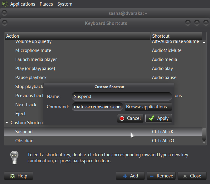Click the Keyboard Shortcuts window menu button
The image size is (210, 184).
(x=5, y=23)
